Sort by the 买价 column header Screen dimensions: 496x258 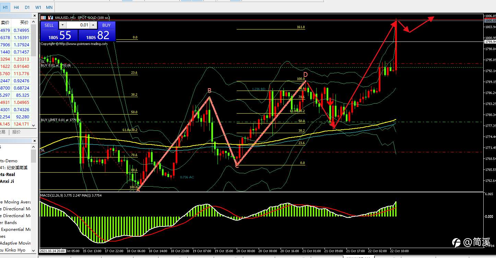[24, 23]
